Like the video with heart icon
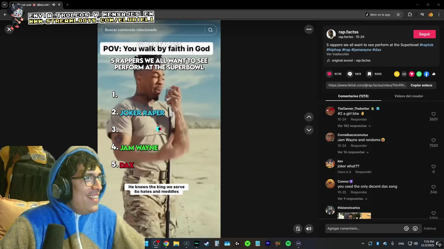Viewport: 444px width, 249px height. (329, 74)
